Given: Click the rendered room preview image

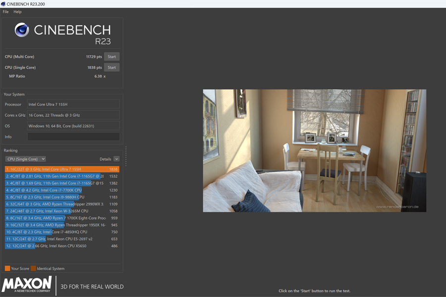Looking at the screenshot, I should 314,150.
